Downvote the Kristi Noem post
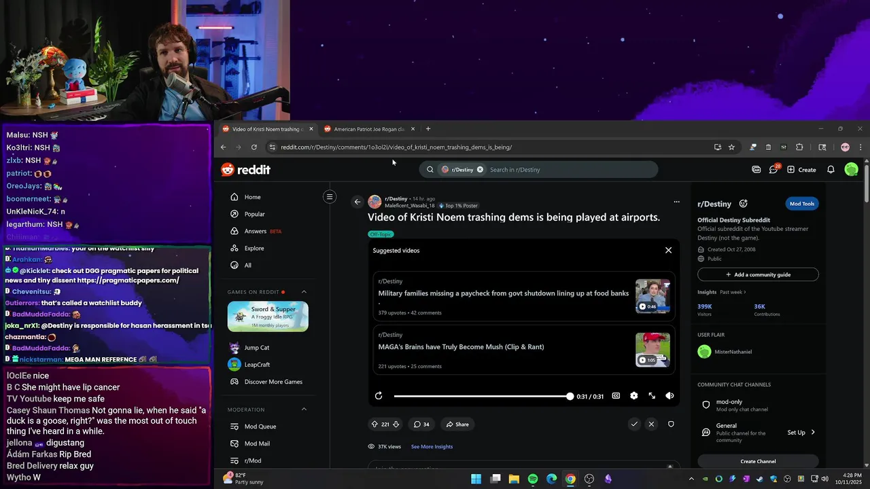The image size is (870, 489). (x=396, y=424)
